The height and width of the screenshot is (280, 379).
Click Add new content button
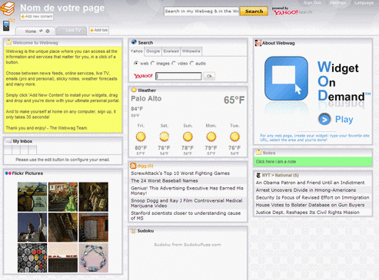pos(37,16)
